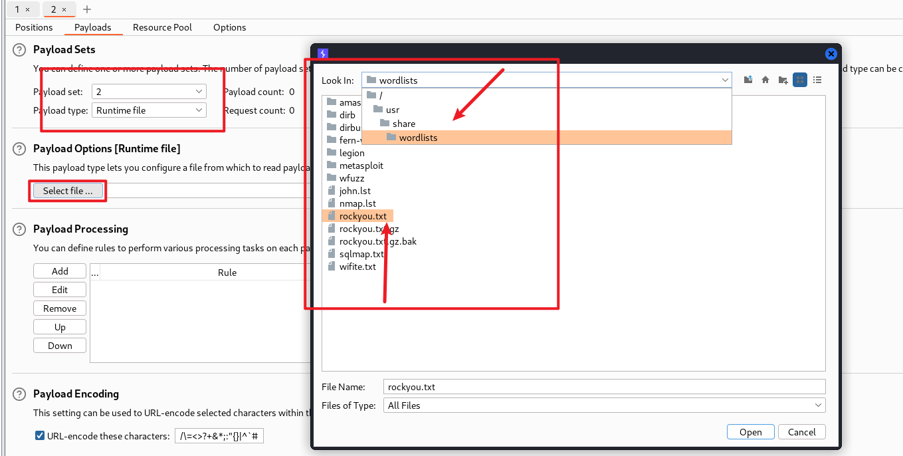The width and height of the screenshot is (903, 456).
Task: Switch to the Details view icon
Action: pyautogui.click(x=817, y=80)
